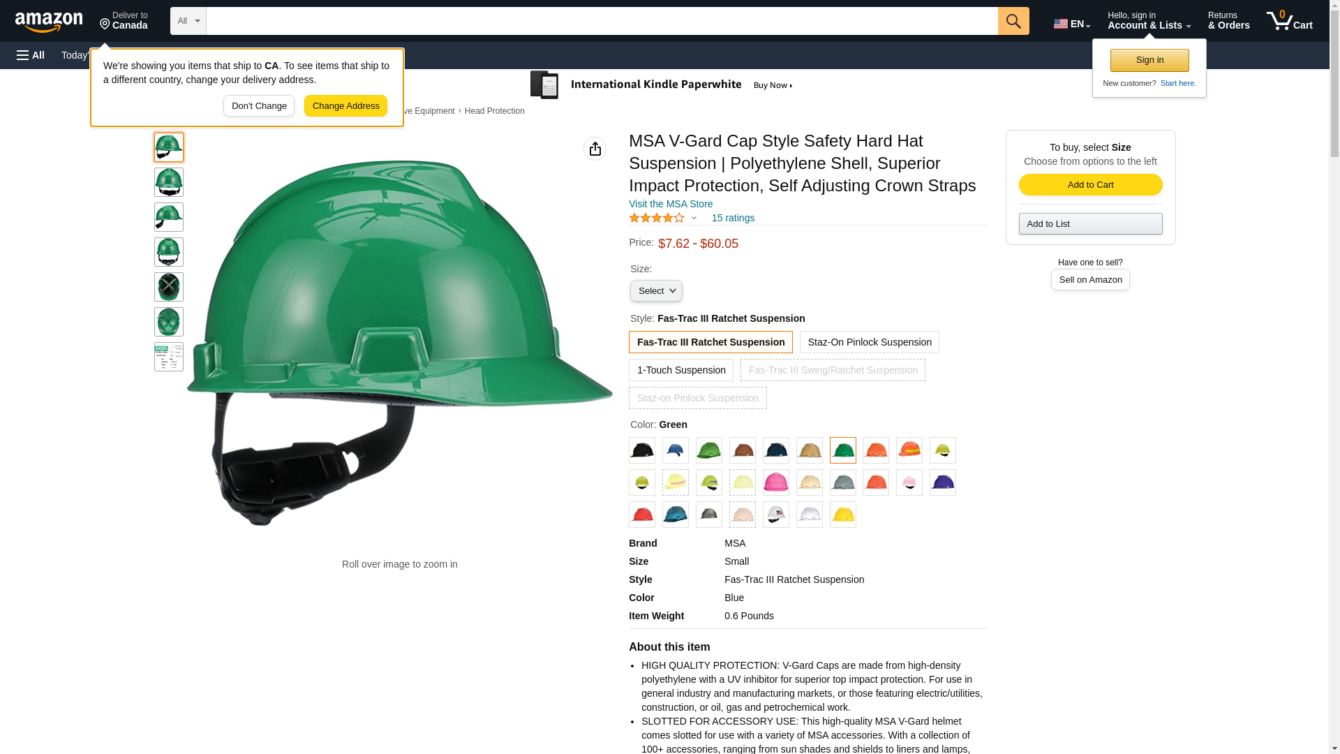
Task: Select 1-Touch Suspension style option
Action: click(680, 370)
